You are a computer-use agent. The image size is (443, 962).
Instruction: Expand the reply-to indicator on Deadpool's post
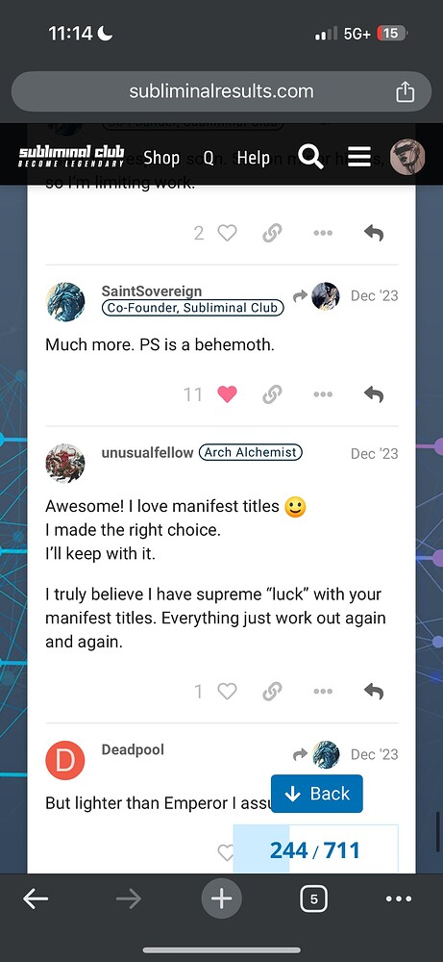[x=316, y=754]
